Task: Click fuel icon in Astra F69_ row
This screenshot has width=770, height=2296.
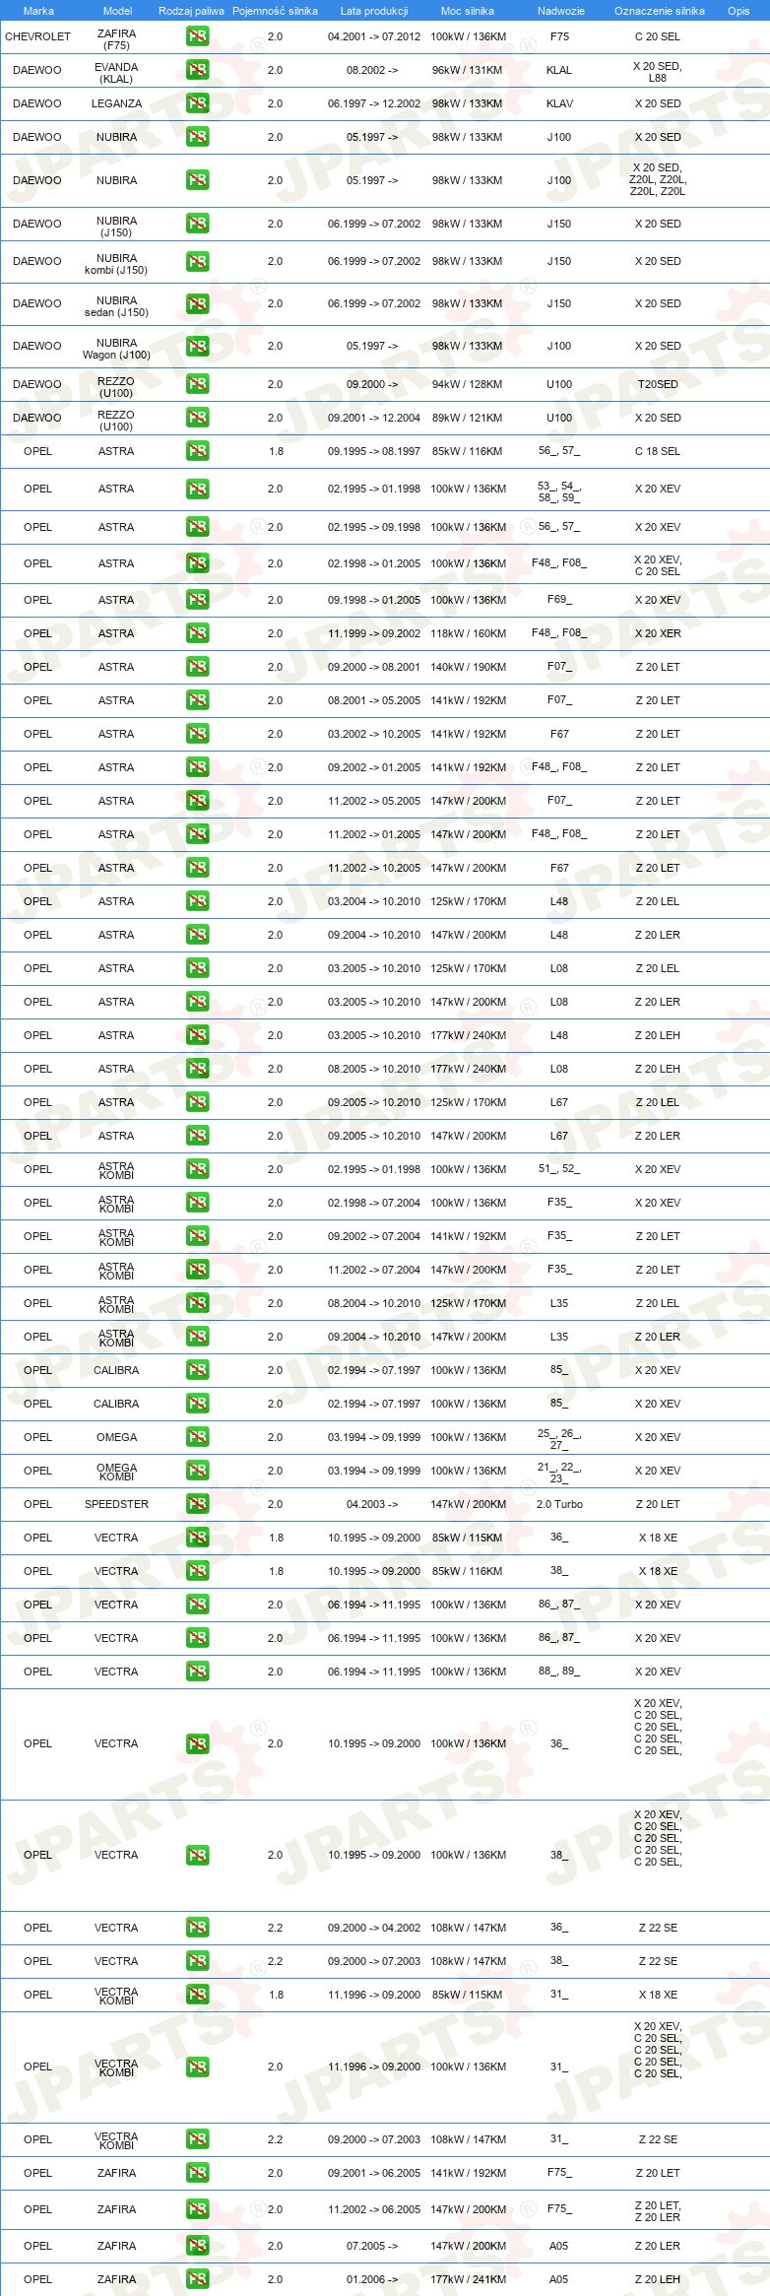Action: tap(197, 600)
